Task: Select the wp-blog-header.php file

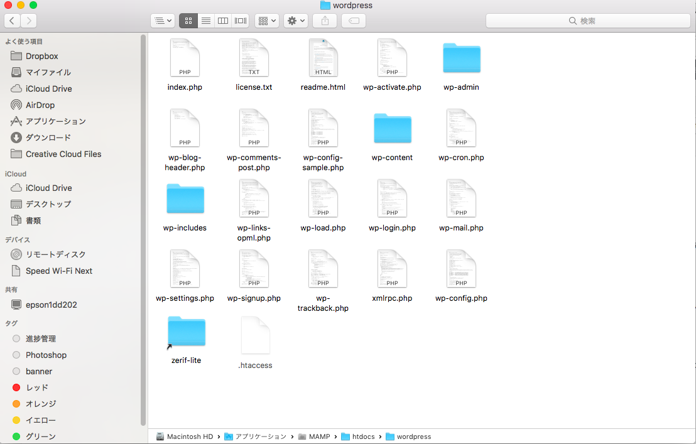Action: pyautogui.click(x=185, y=127)
